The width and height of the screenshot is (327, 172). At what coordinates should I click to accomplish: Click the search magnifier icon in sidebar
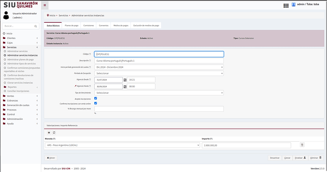click(x=36, y=26)
